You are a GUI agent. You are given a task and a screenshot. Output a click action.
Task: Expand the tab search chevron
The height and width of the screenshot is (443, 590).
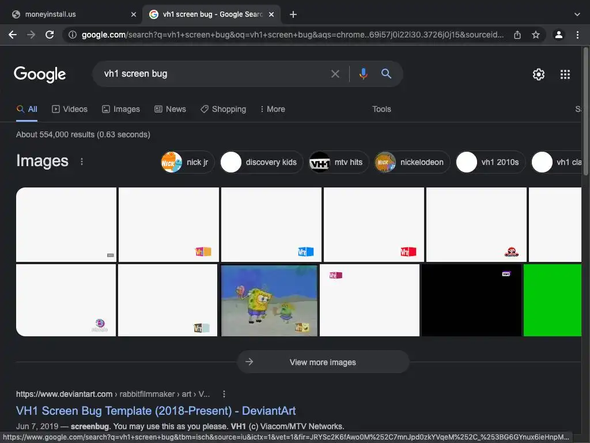pyautogui.click(x=577, y=14)
